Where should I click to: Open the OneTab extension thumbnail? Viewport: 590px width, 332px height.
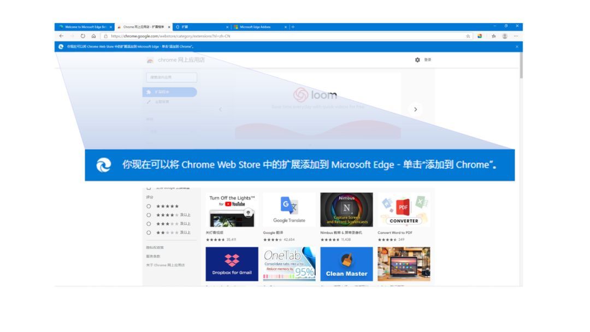pyautogui.click(x=289, y=264)
